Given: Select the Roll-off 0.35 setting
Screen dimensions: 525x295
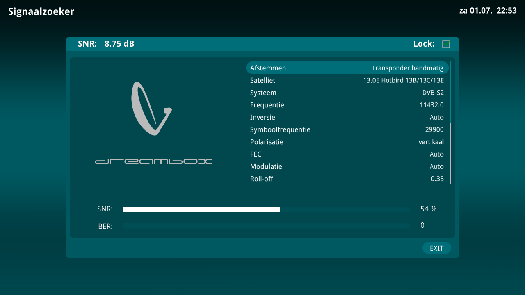Looking at the screenshot, I should click(x=437, y=179).
